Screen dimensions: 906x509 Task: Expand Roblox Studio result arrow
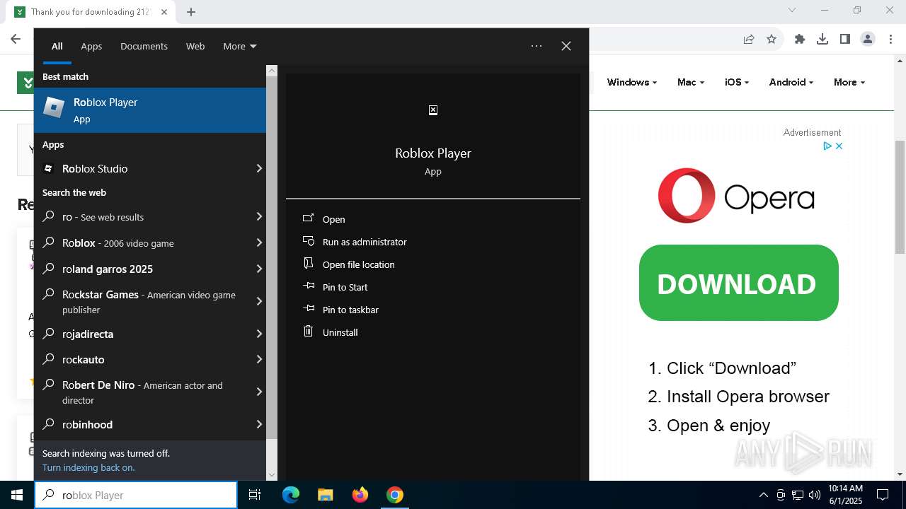[259, 168]
